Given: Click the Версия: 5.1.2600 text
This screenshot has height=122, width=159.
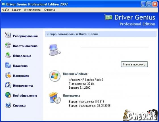Looking at the screenshot, I should pyautogui.click(x=79, y=88).
